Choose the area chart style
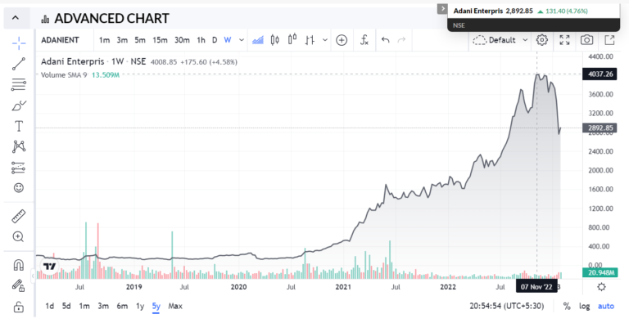The height and width of the screenshot is (323, 629). pos(258,40)
